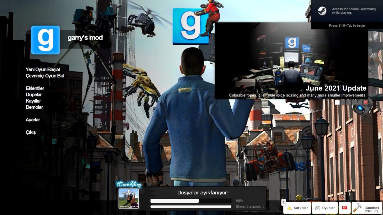
Task: Click the problems count badge showing 1
Action: click(x=284, y=202)
